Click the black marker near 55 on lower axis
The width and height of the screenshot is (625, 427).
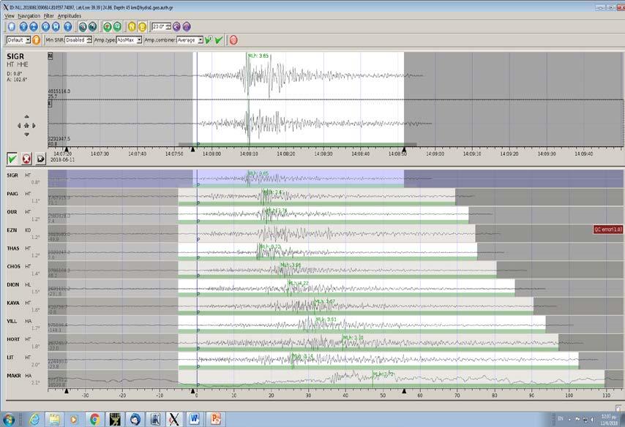click(404, 391)
